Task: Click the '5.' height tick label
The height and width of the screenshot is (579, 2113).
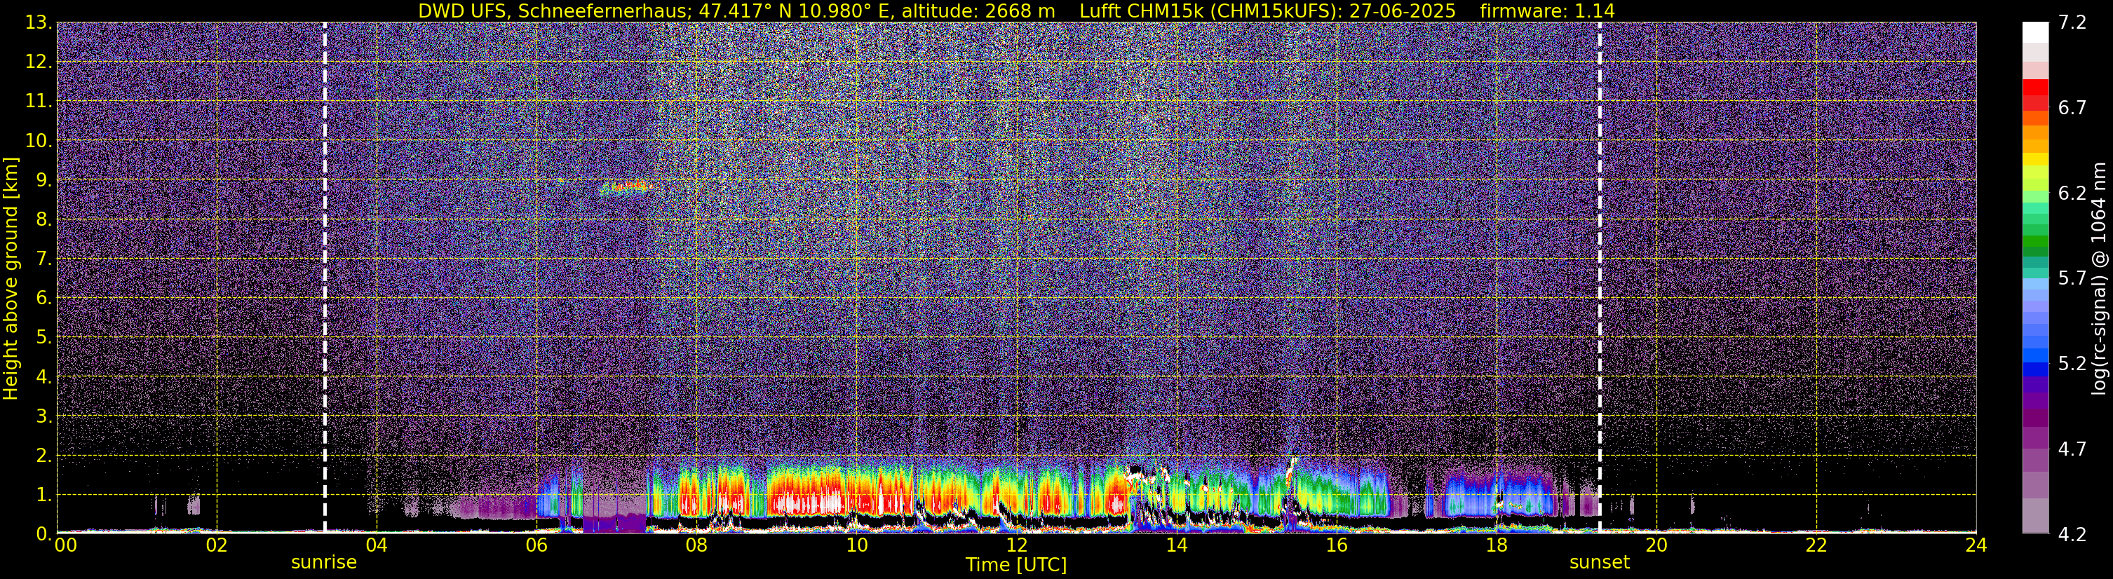Action: pos(43,337)
